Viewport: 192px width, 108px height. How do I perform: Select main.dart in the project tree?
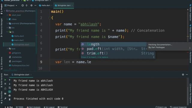pyautogui.click(x=19, y=40)
